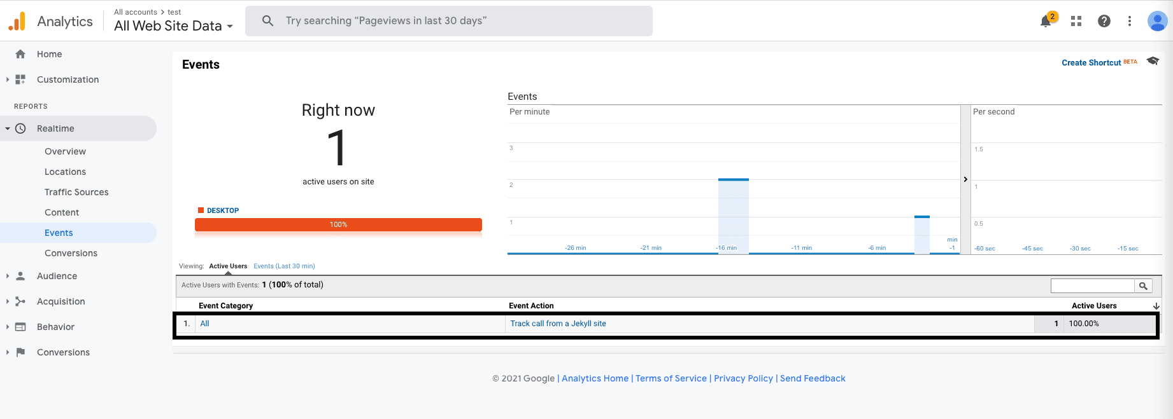Click the Analytics search bar
Image resolution: width=1173 pixels, height=419 pixels.
[449, 21]
